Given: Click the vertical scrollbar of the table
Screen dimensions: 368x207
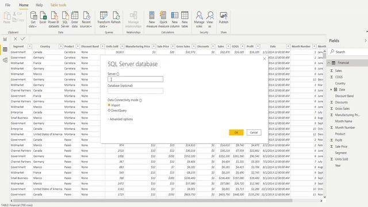Looking at the screenshot, I should click(x=324, y=56).
